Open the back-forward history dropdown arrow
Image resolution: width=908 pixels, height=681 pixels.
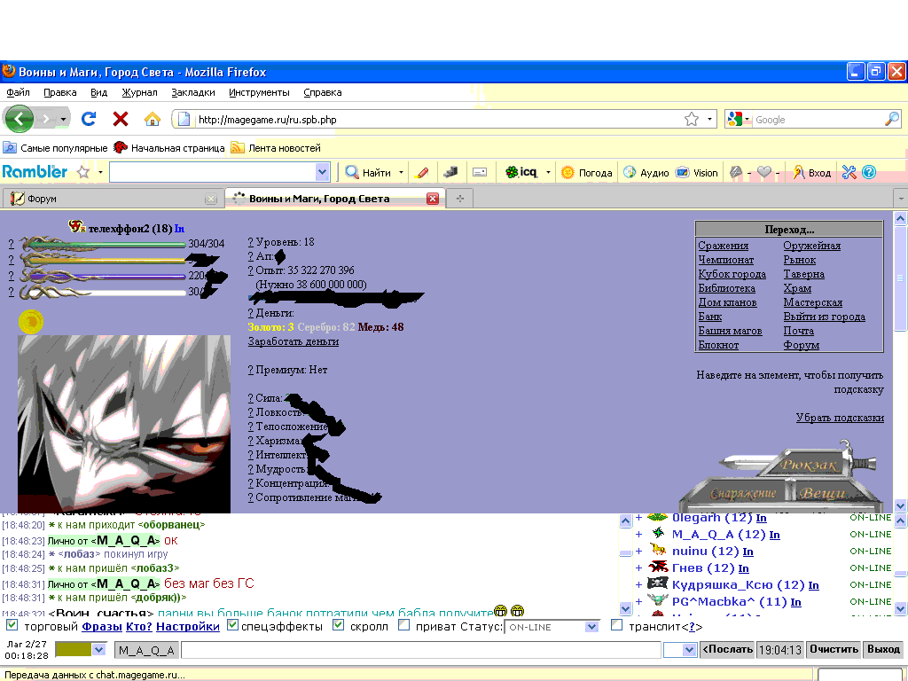pos(63,120)
